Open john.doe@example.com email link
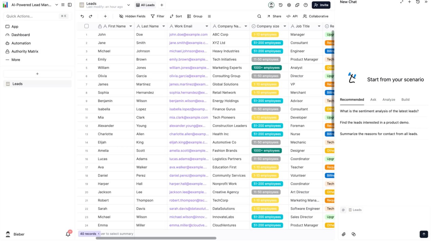Viewport: 431px width, 242px height. (188, 35)
